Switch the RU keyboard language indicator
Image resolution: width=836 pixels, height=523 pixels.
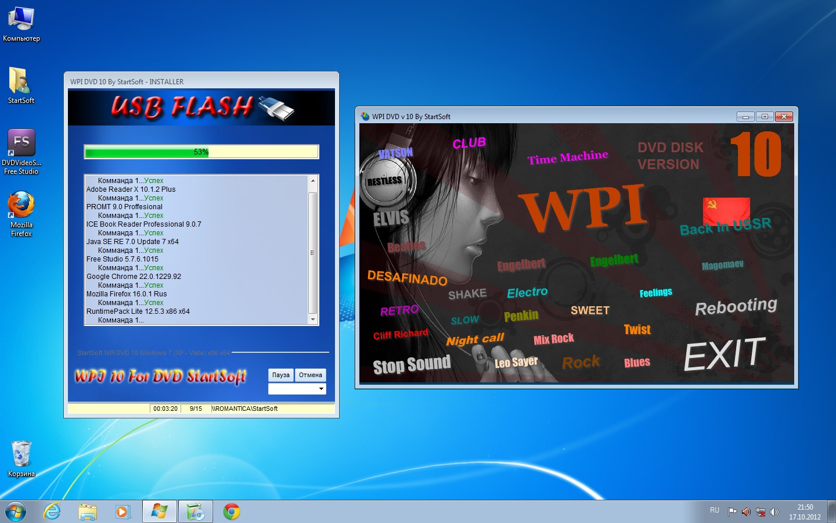(714, 510)
